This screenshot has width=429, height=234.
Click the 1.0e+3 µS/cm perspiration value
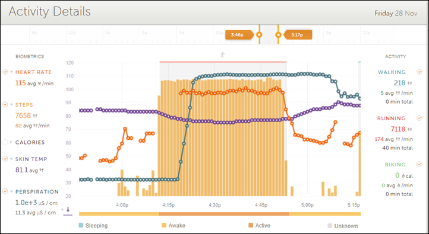pos(36,203)
